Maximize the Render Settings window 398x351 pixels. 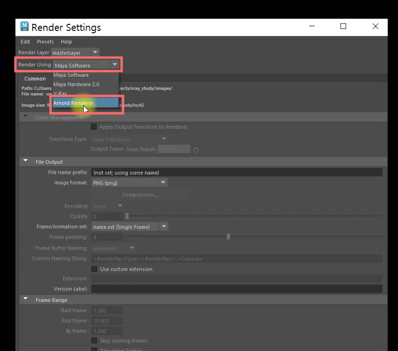point(343,26)
